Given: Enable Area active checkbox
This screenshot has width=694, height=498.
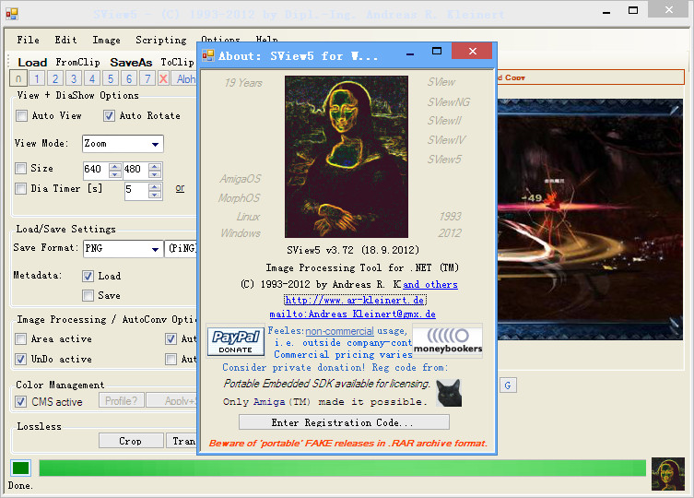Looking at the screenshot, I should coord(21,339).
